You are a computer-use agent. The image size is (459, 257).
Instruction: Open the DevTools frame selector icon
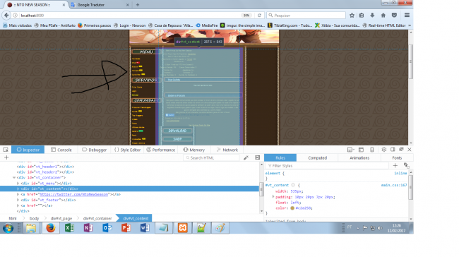click(x=350, y=150)
